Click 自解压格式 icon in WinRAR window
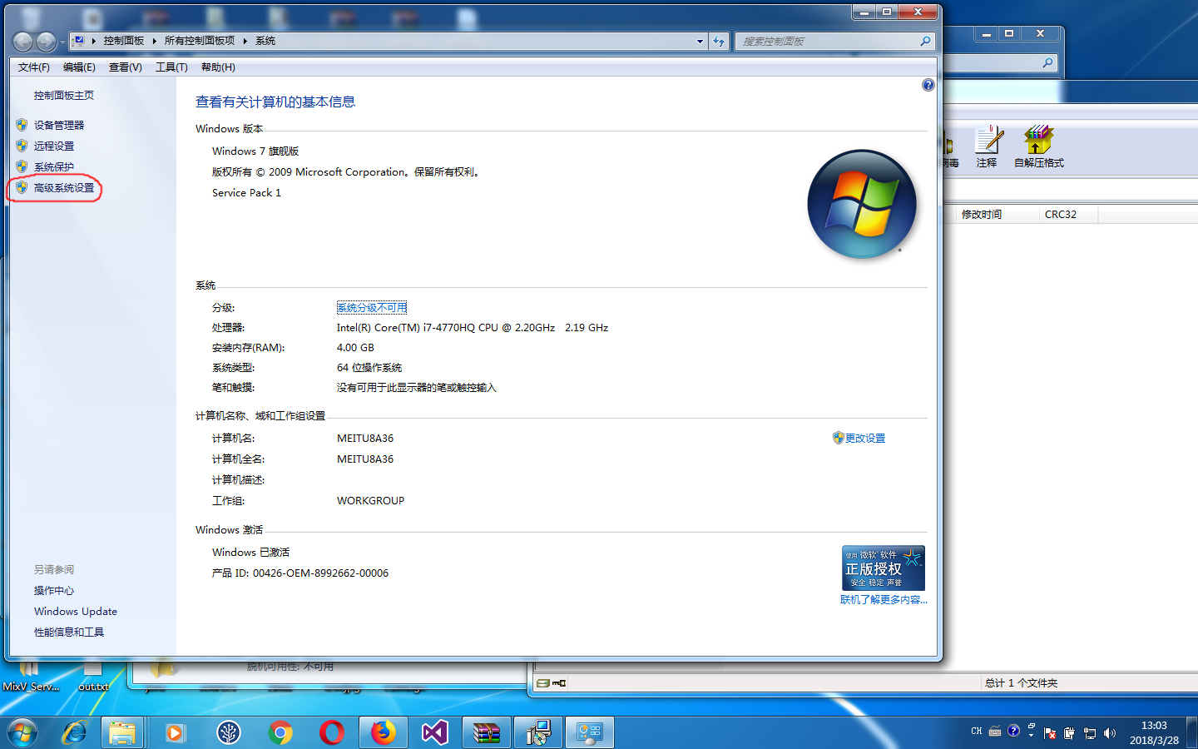1198x749 pixels. pyautogui.click(x=1039, y=146)
